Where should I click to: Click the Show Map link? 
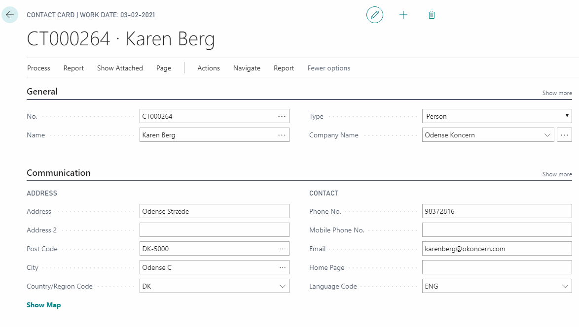44,305
